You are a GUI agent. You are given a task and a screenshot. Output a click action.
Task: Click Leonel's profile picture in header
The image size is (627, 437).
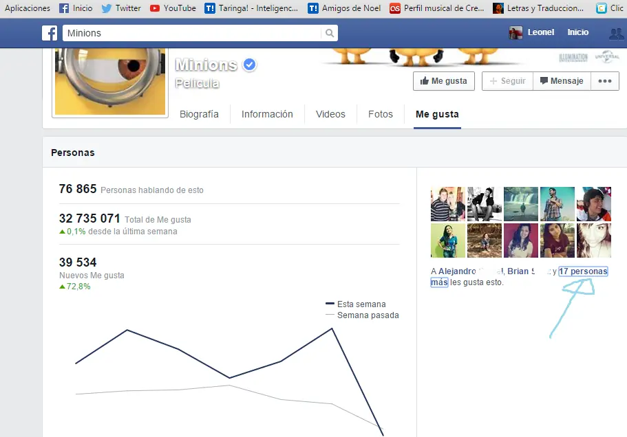click(x=516, y=33)
